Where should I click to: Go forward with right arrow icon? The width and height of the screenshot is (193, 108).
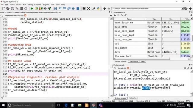pyautogui.click(x=109, y=9)
